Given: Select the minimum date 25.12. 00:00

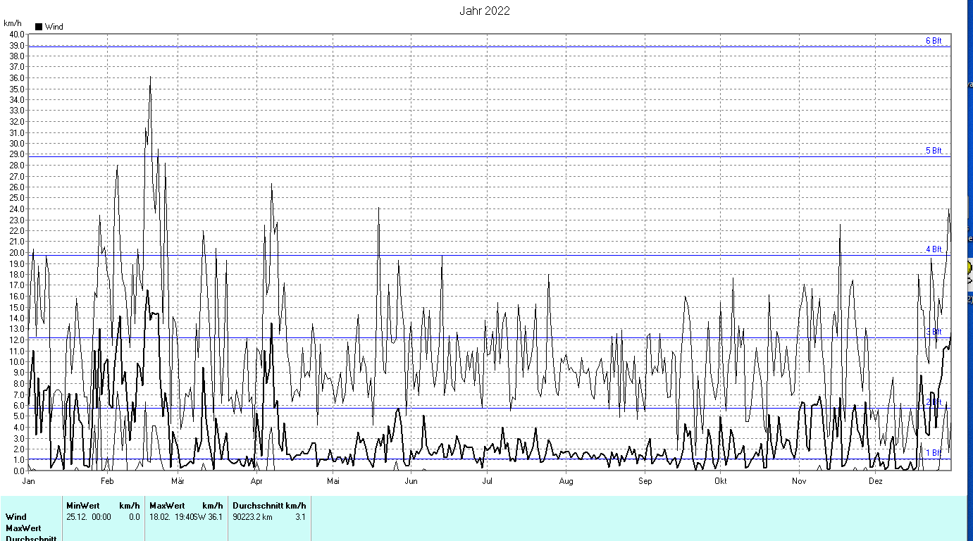Looking at the screenshot, I should click(x=89, y=517).
